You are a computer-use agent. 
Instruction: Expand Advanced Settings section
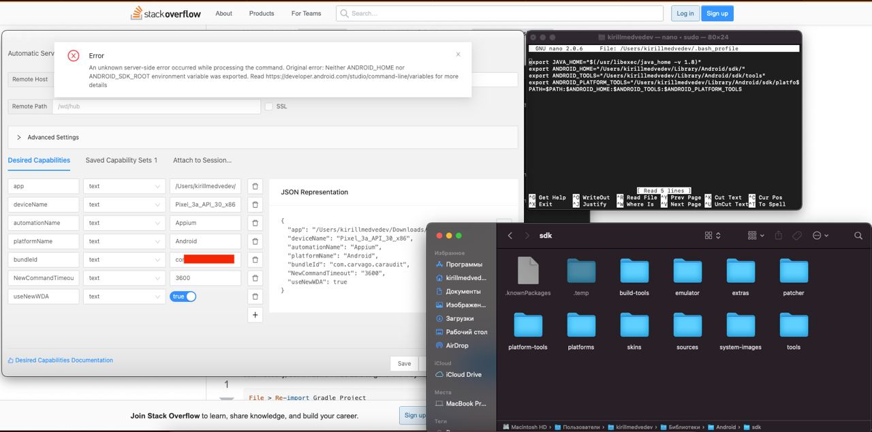262,137
